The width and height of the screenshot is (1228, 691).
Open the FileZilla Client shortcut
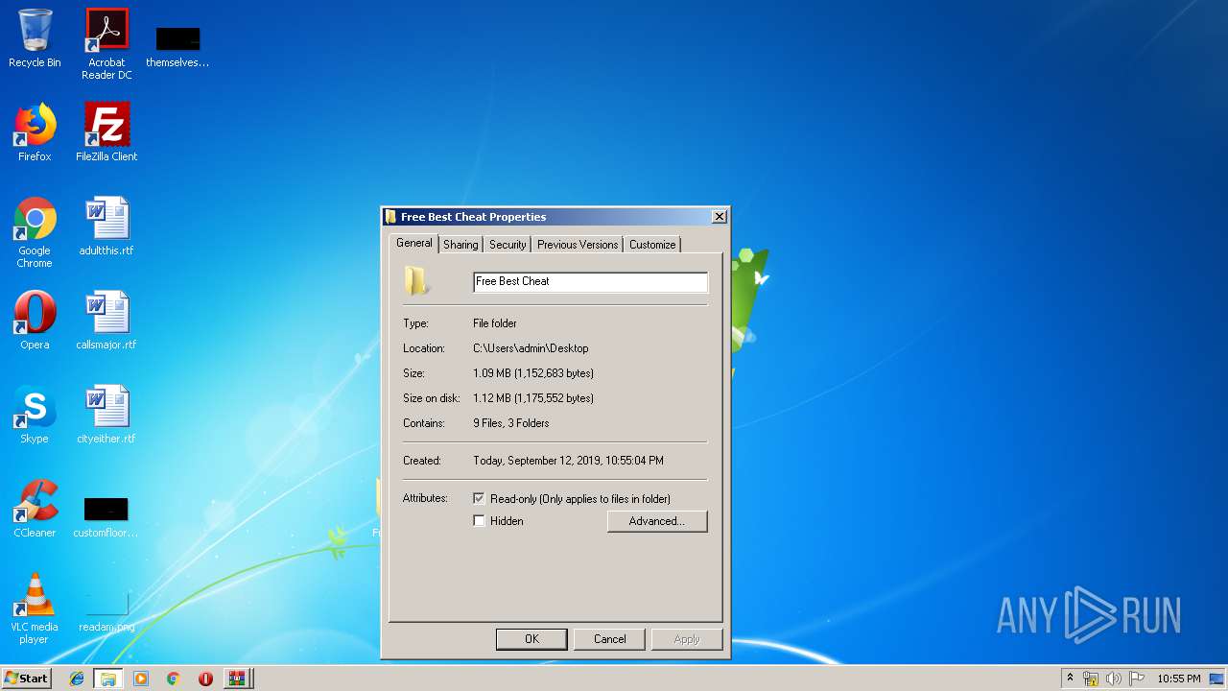pyautogui.click(x=106, y=132)
